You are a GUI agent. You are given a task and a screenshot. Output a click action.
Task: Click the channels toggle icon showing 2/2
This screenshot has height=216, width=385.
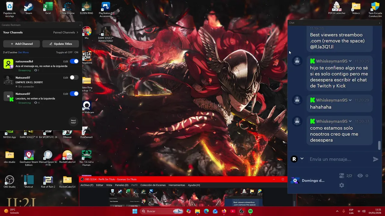click(341, 176)
